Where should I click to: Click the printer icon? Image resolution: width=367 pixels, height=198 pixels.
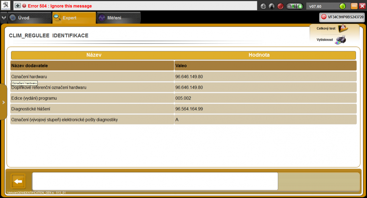[340, 40]
